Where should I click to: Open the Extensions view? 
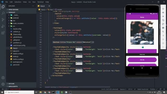[x=3, y=33]
